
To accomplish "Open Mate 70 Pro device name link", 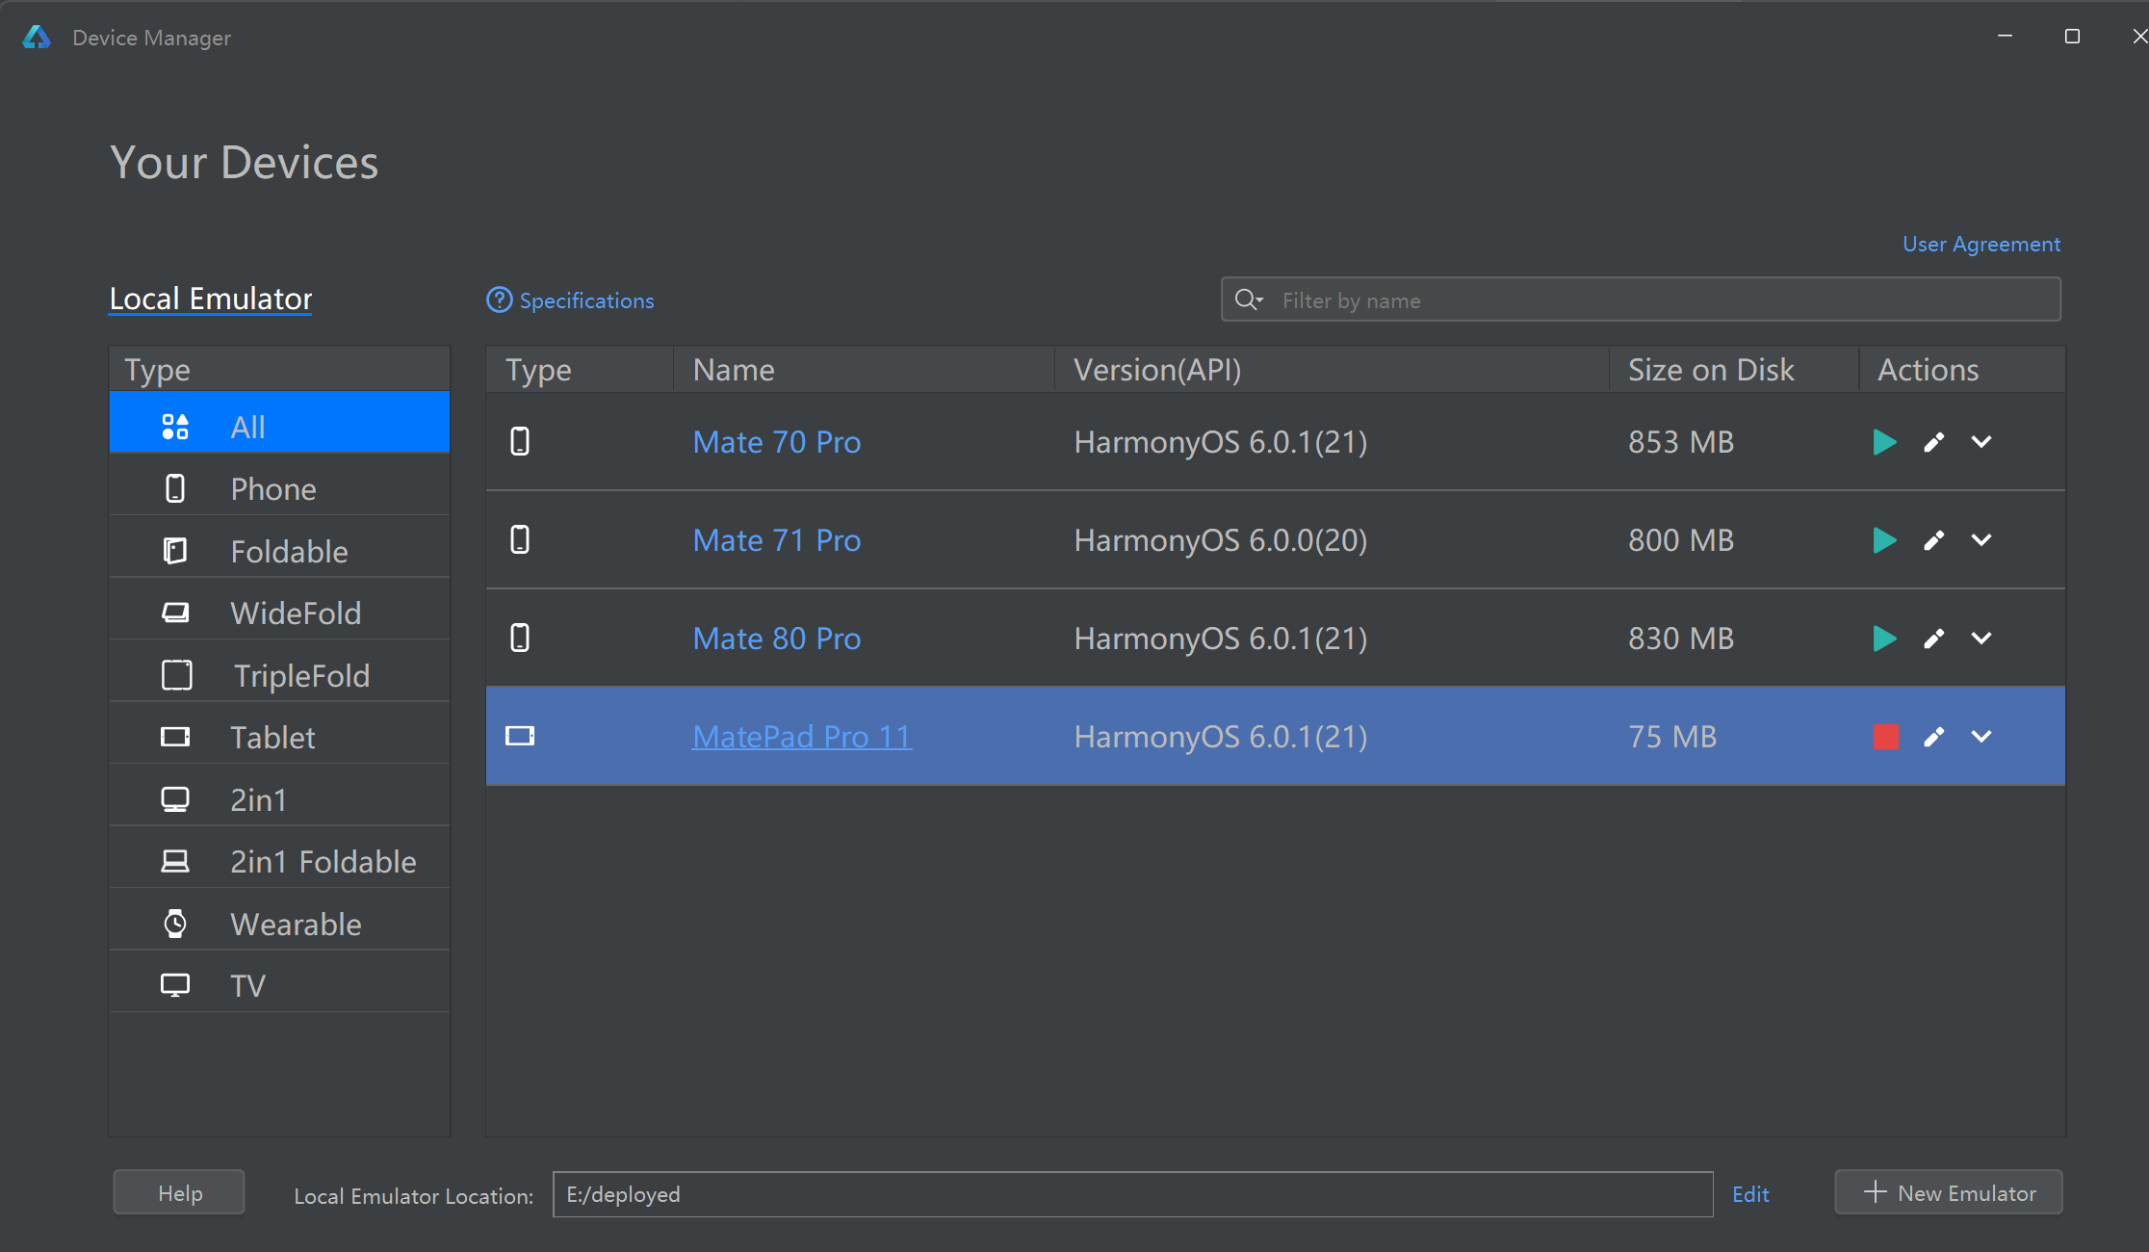I will [x=777, y=442].
